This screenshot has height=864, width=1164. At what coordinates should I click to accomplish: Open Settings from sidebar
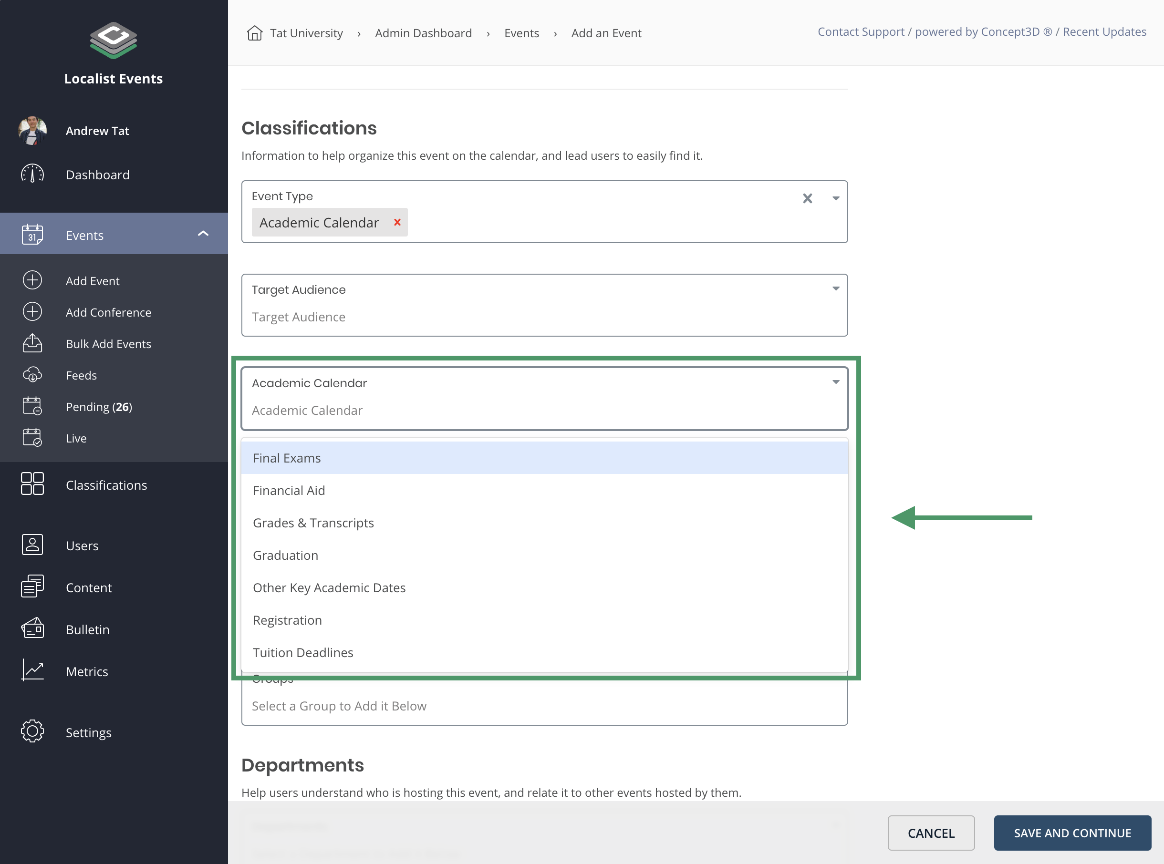88,732
